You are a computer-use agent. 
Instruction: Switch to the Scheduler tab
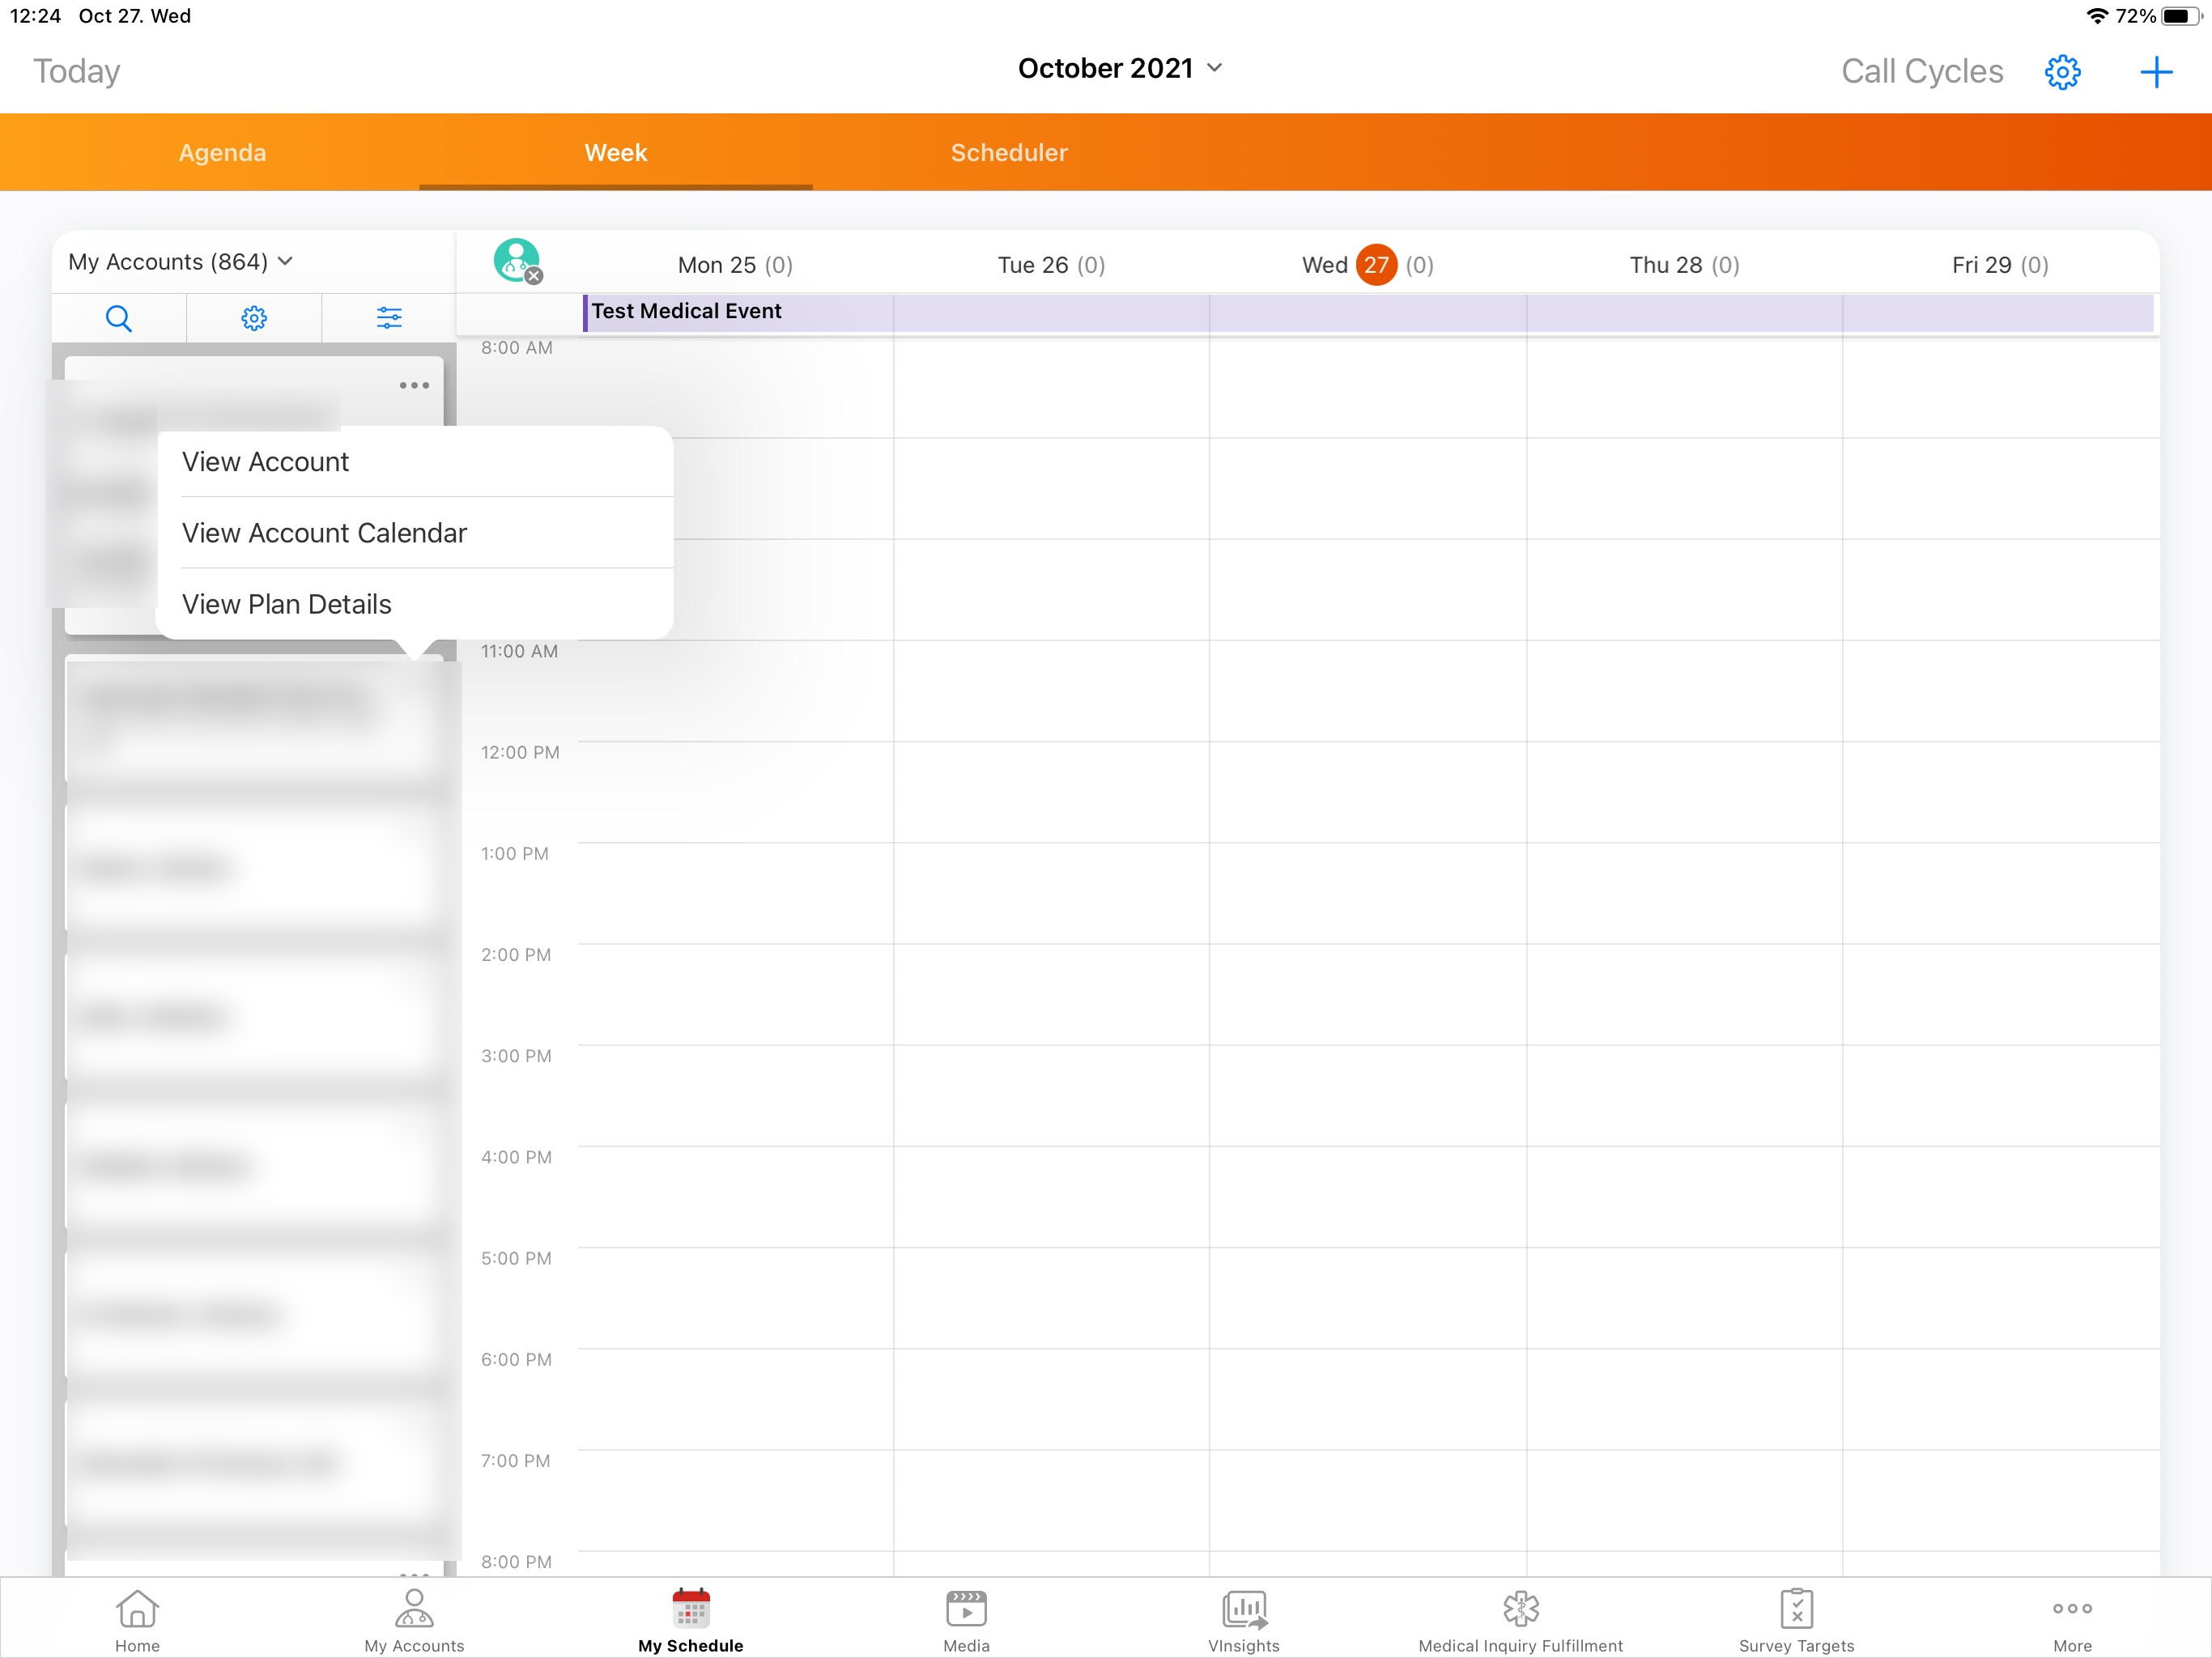coord(1009,153)
